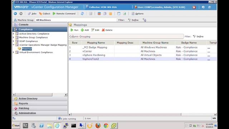Select Active Directory Compliance in tree
This screenshot has width=229, height=129.
click(34, 34)
